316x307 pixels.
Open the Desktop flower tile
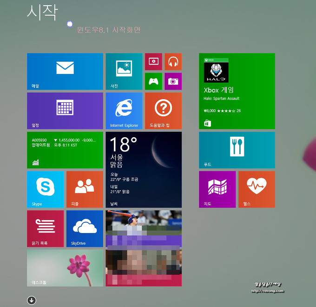(65, 268)
